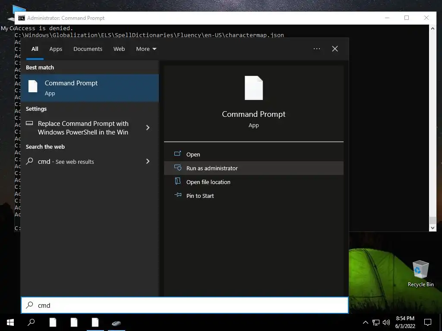Viewport: 442px width, 331px height.
Task: Expand arrow beside Replace Command Prompt setting
Action: (x=148, y=128)
